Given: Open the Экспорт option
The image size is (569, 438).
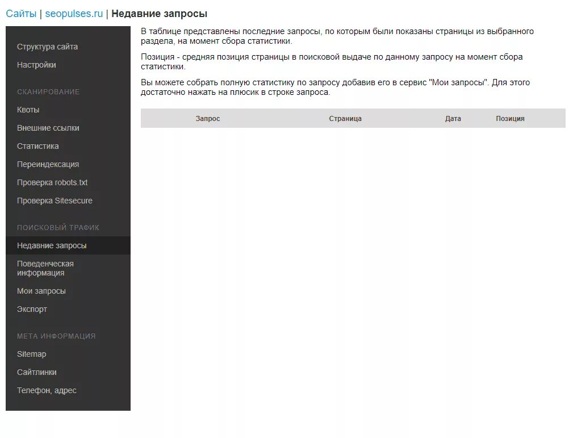Looking at the screenshot, I should (x=32, y=309).
